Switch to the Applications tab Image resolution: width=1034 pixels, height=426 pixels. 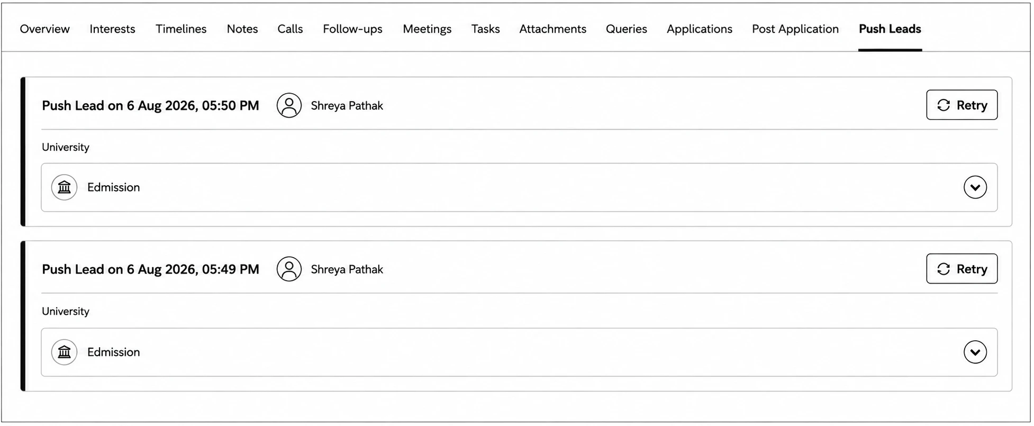tap(699, 29)
